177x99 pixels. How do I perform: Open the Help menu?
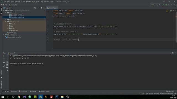[x=52, y=2]
